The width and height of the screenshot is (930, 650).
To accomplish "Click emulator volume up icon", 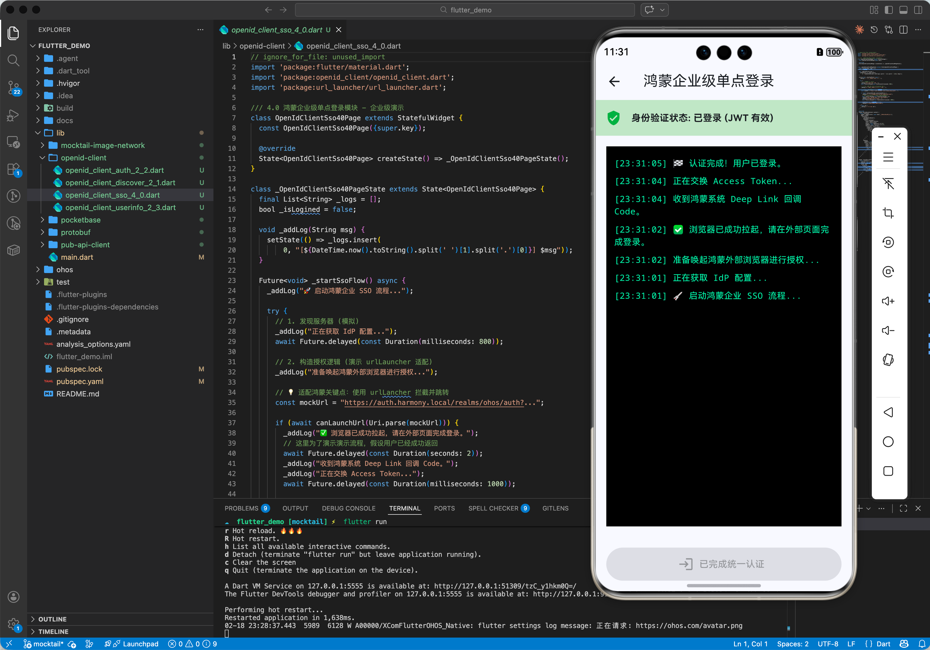I will click(888, 301).
